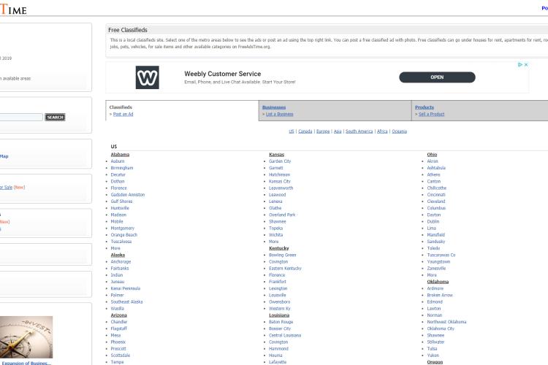Open the Montgomery city link

click(122, 228)
